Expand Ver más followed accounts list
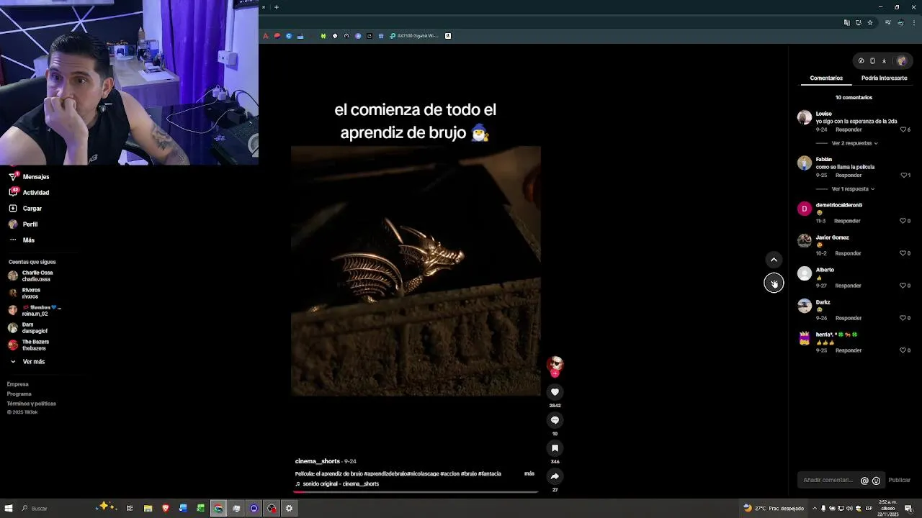The image size is (922, 518). point(27,362)
